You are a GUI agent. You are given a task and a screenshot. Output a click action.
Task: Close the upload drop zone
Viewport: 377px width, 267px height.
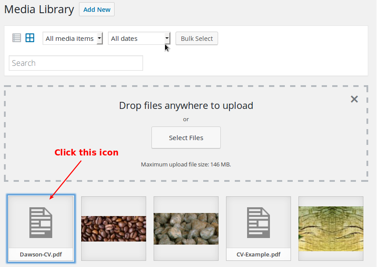354,99
